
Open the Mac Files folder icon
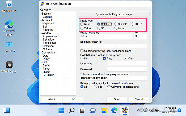point(9,47)
